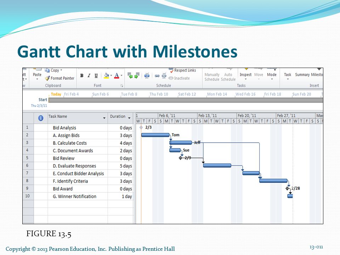
Task: Select the C. Document Awards task
Action: 73,151
